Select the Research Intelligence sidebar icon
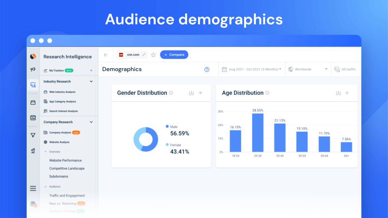Screen dimensions: 388x218 click(x=33, y=85)
